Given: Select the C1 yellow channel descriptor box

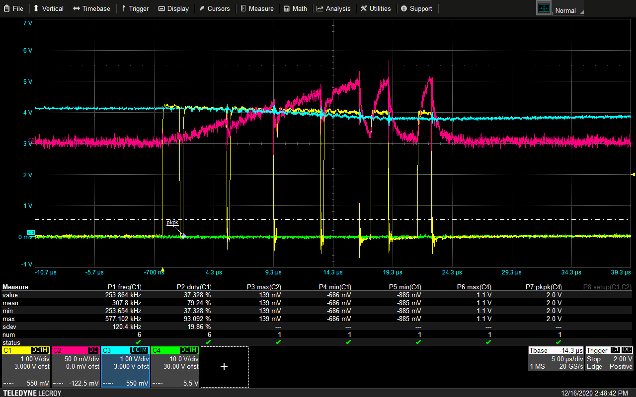Looking at the screenshot, I should [x=25, y=367].
